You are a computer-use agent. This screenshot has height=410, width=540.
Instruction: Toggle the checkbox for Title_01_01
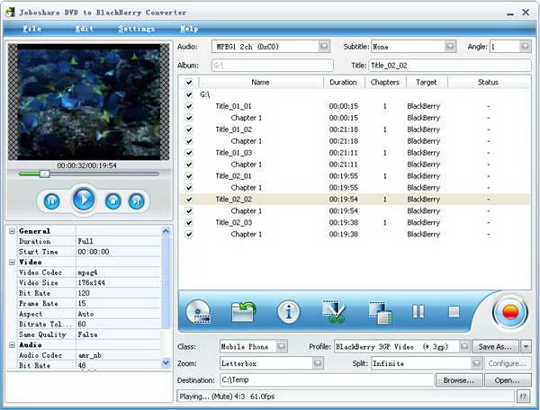[x=189, y=106]
